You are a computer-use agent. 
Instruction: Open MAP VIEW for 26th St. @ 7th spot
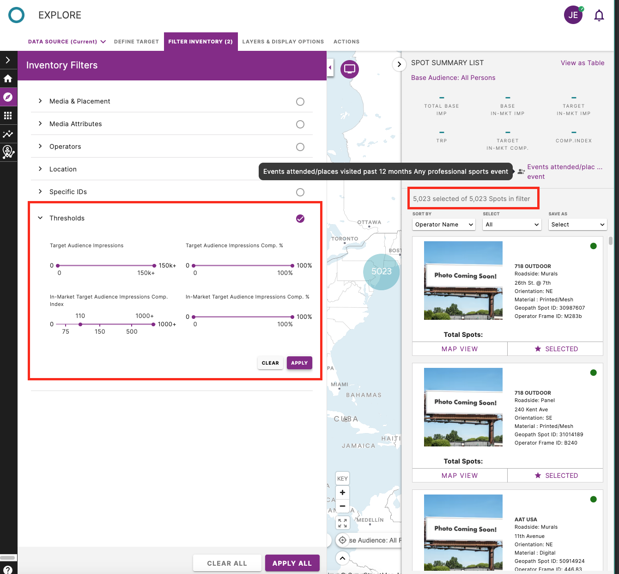[x=460, y=349]
